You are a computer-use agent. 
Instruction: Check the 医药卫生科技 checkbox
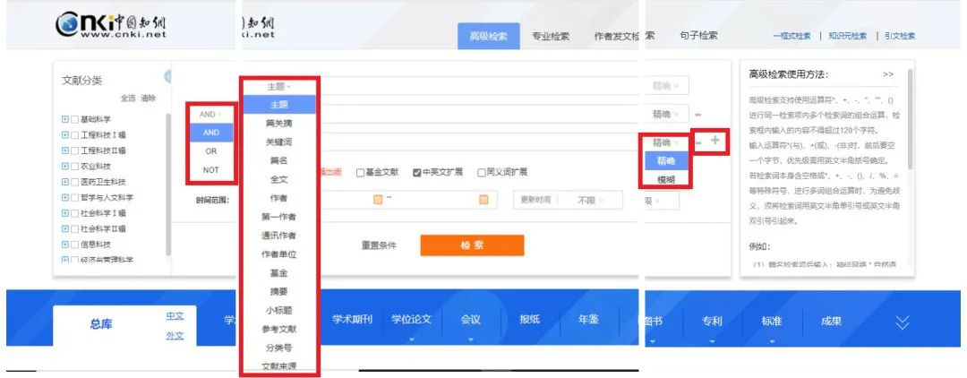click(x=74, y=182)
